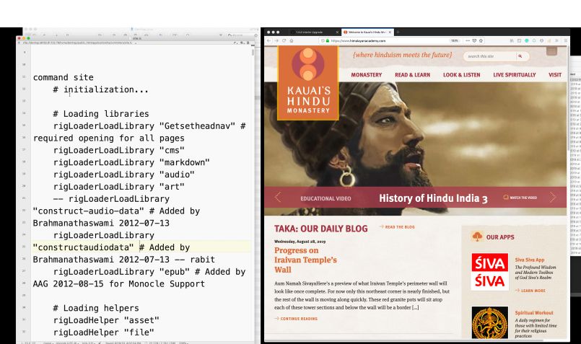Open the Live Spiritually menu

pos(515,75)
